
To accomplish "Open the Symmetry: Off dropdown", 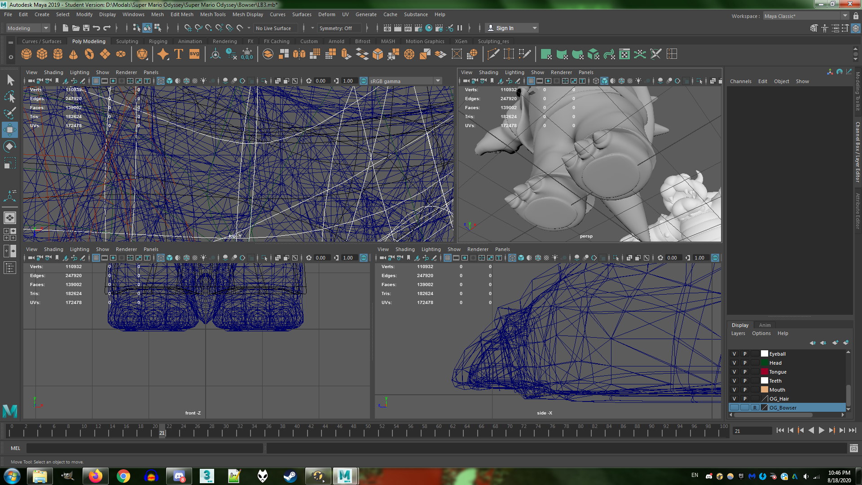I will pyautogui.click(x=340, y=28).
